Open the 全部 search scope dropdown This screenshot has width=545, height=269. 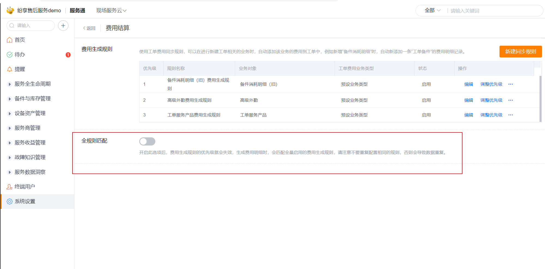coord(432,10)
